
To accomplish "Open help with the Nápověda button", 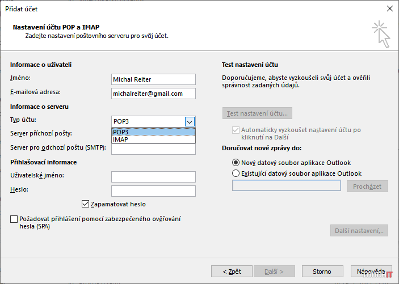I will point(371,272).
